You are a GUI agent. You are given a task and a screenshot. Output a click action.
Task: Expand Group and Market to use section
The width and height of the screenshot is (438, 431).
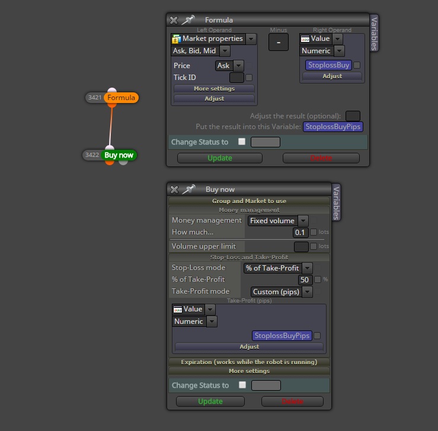[249, 201]
